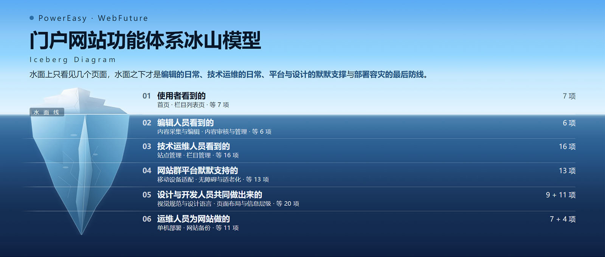Click the Iceberg Diagram subtitle
605x257 pixels.
[x=73, y=60]
